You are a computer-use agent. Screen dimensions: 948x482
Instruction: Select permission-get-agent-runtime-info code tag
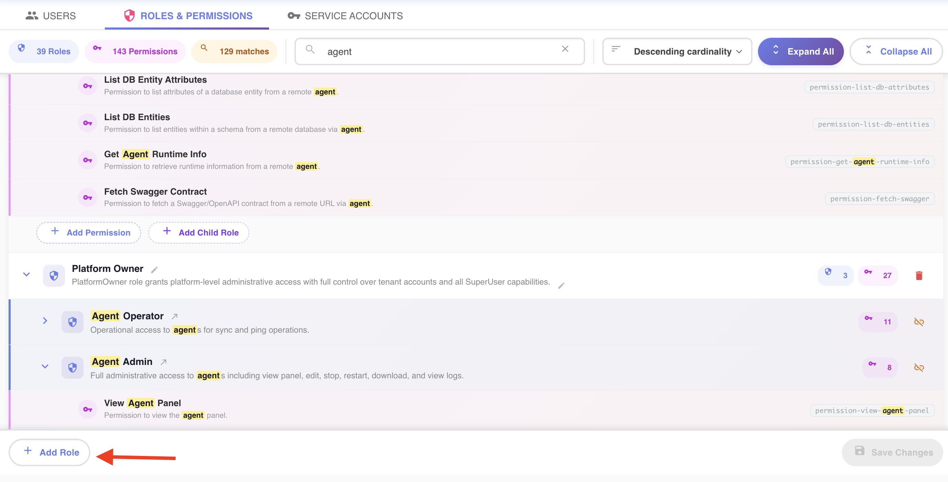(860, 162)
